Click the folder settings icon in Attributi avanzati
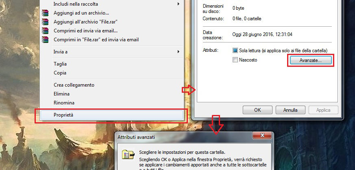Screen dimensions: 355x170 click(128, 155)
